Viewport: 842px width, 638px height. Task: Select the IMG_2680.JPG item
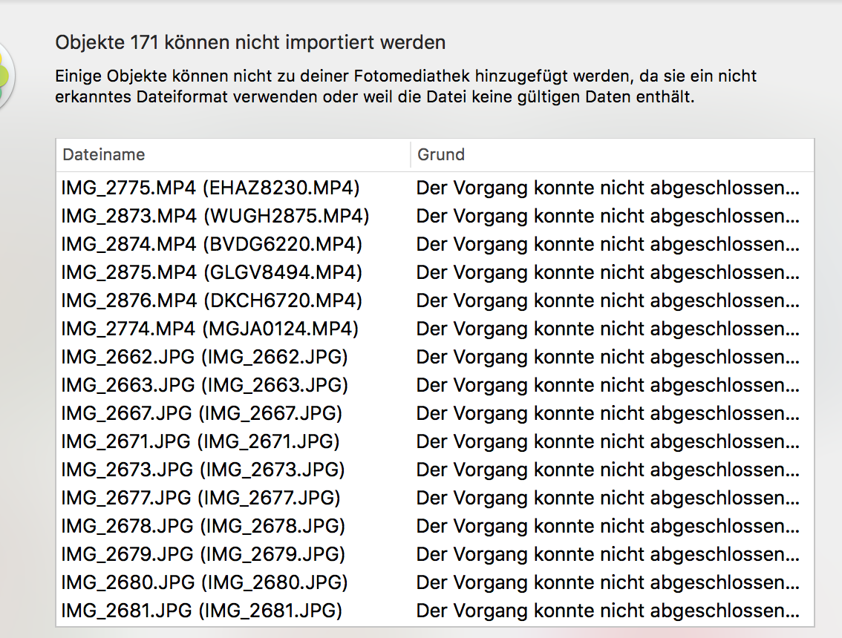tap(204, 583)
